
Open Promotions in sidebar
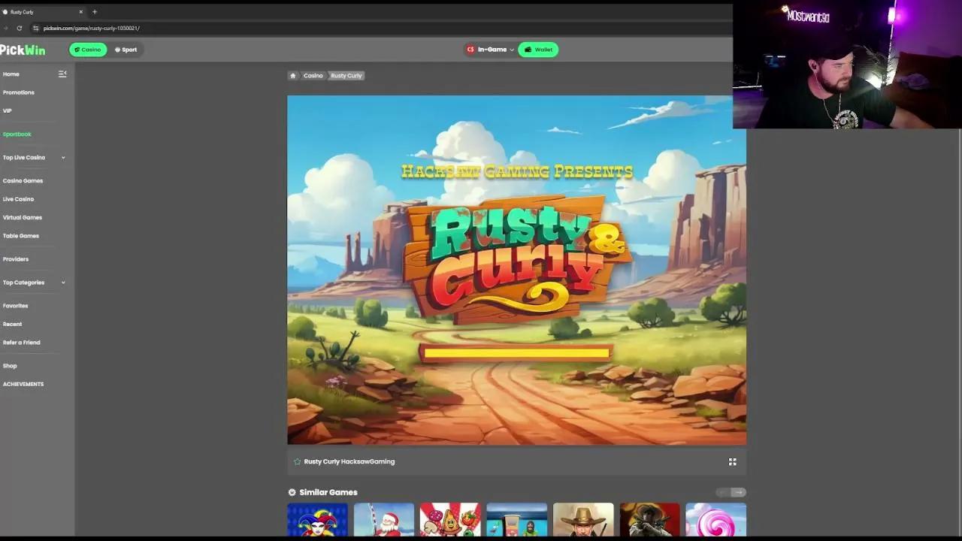(x=19, y=92)
